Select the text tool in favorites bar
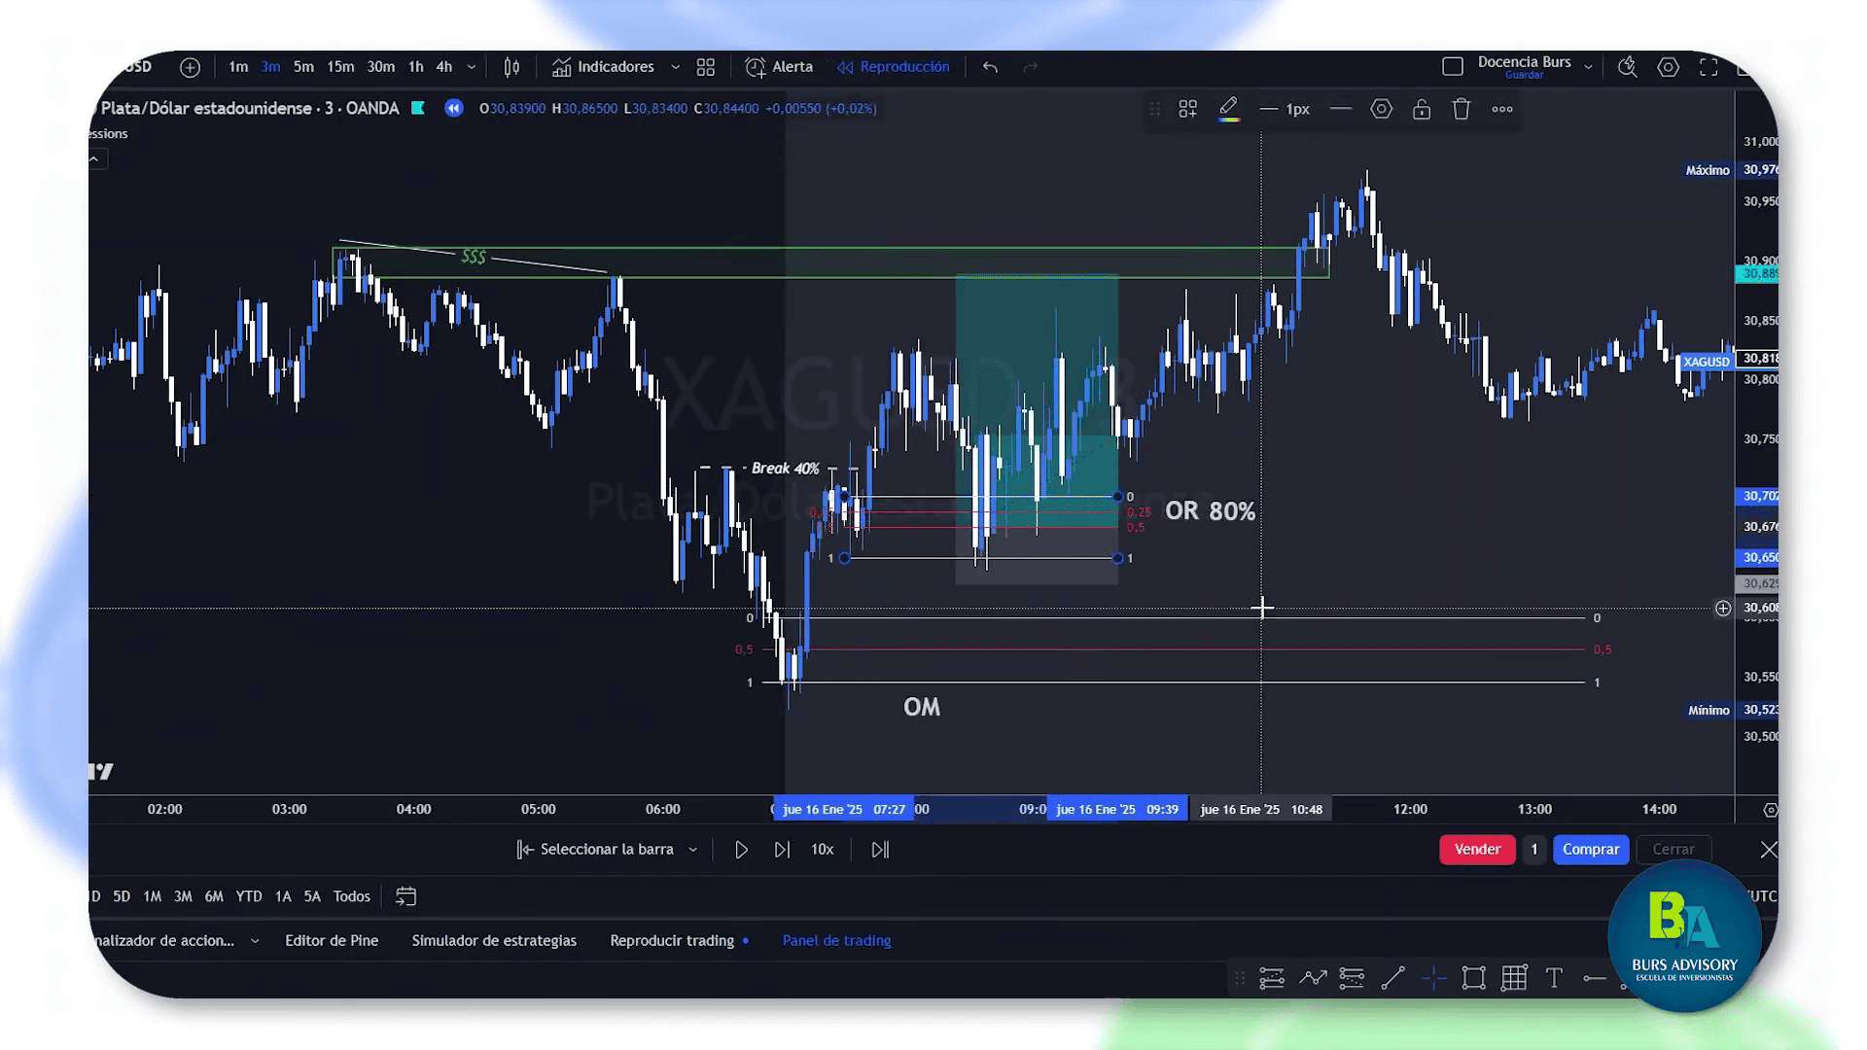Viewport: 1867px width, 1050px height. pyautogui.click(x=1554, y=978)
